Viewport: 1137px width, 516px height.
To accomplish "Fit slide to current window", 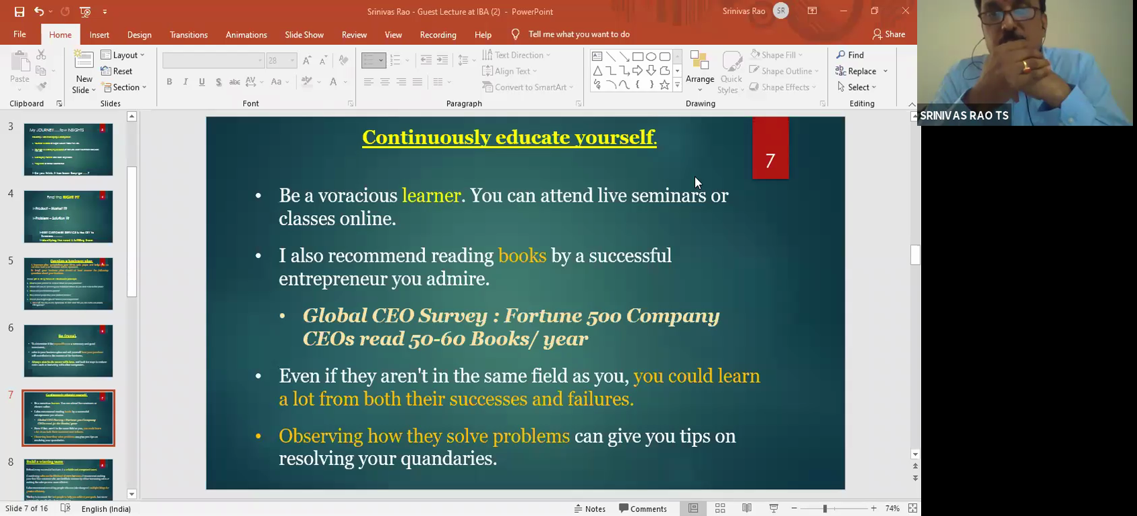I will tap(912, 509).
